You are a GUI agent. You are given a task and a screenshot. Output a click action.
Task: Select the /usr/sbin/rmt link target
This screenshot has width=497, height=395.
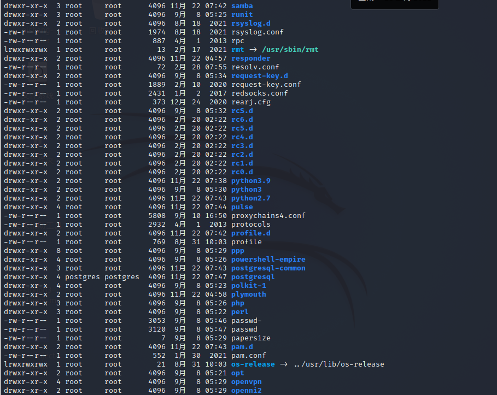tap(290, 50)
